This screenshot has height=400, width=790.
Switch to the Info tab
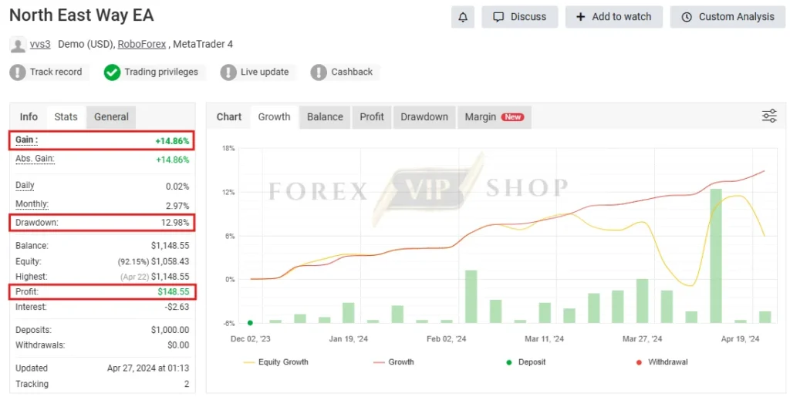point(29,116)
